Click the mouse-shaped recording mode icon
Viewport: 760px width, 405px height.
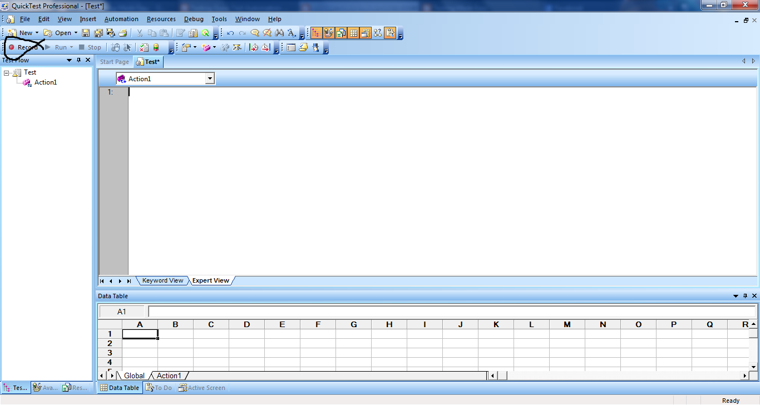pyautogui.click(x=115, y=47)
